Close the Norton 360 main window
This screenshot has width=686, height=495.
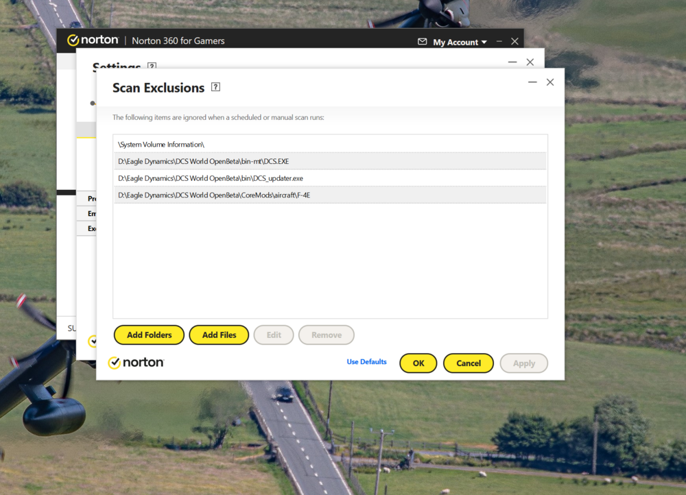(515, 42)
